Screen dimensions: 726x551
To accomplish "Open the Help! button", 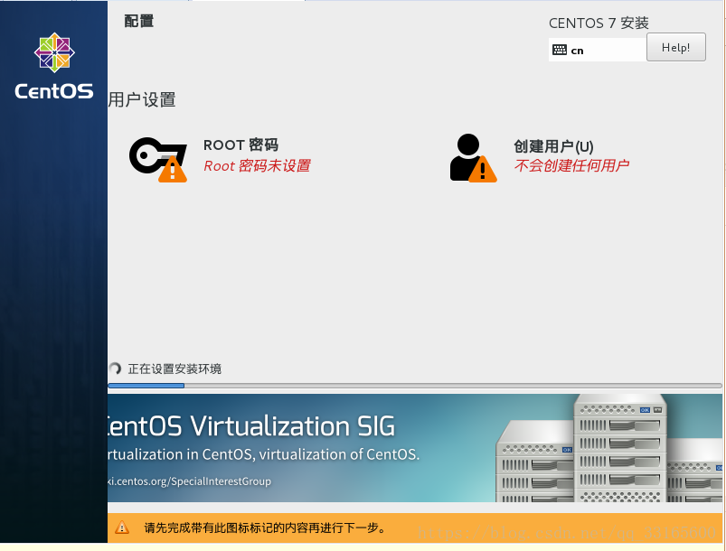I will coord(676,47).
